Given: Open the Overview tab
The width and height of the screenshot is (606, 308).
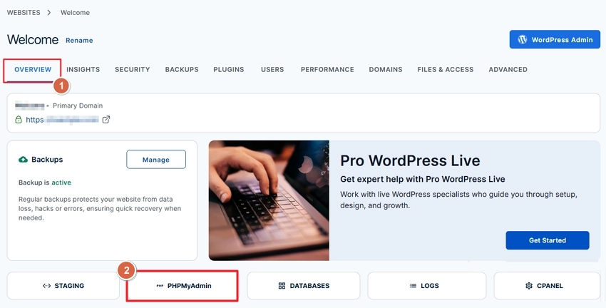Looking at the screenshot, I should pyautogui.click(x=33, y=70).
